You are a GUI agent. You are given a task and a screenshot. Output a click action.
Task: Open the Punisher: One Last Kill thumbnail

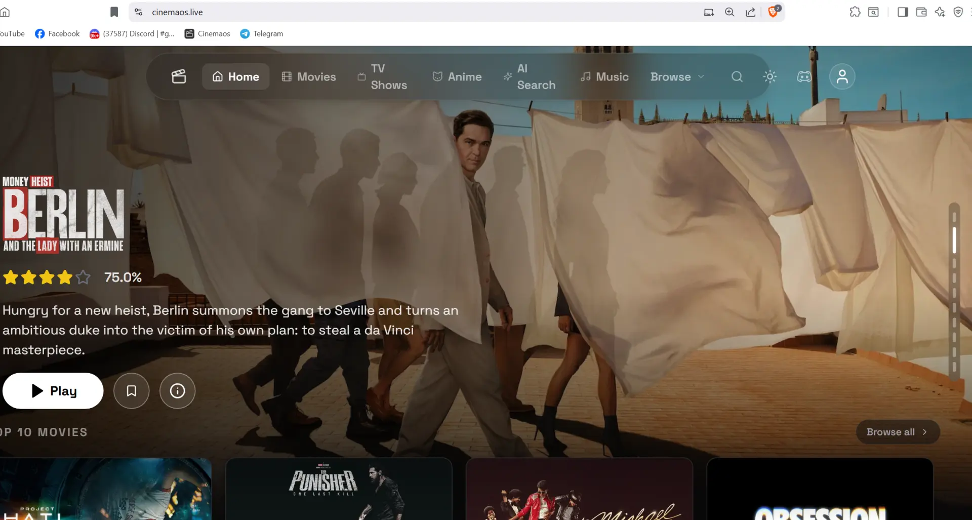[339, 489]
